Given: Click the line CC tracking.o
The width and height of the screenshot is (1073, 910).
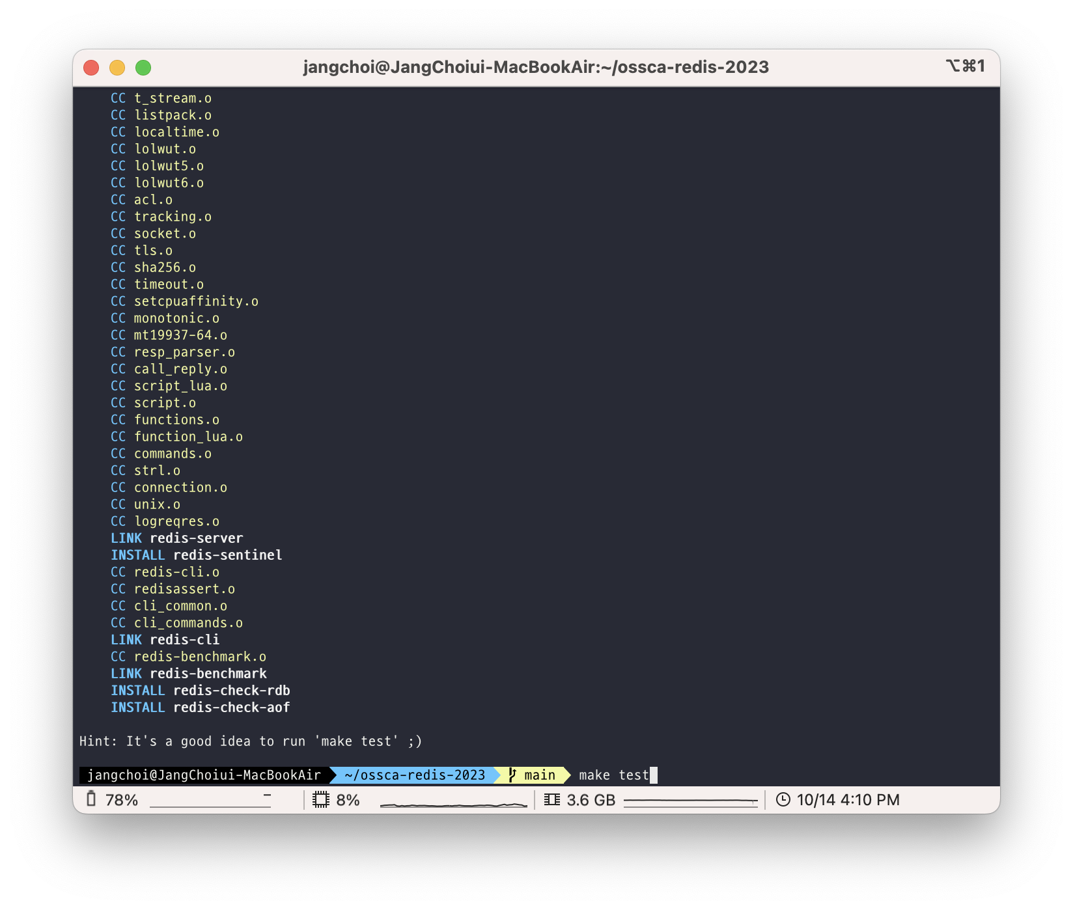Looking at the screenshot, I should (161, 216).
